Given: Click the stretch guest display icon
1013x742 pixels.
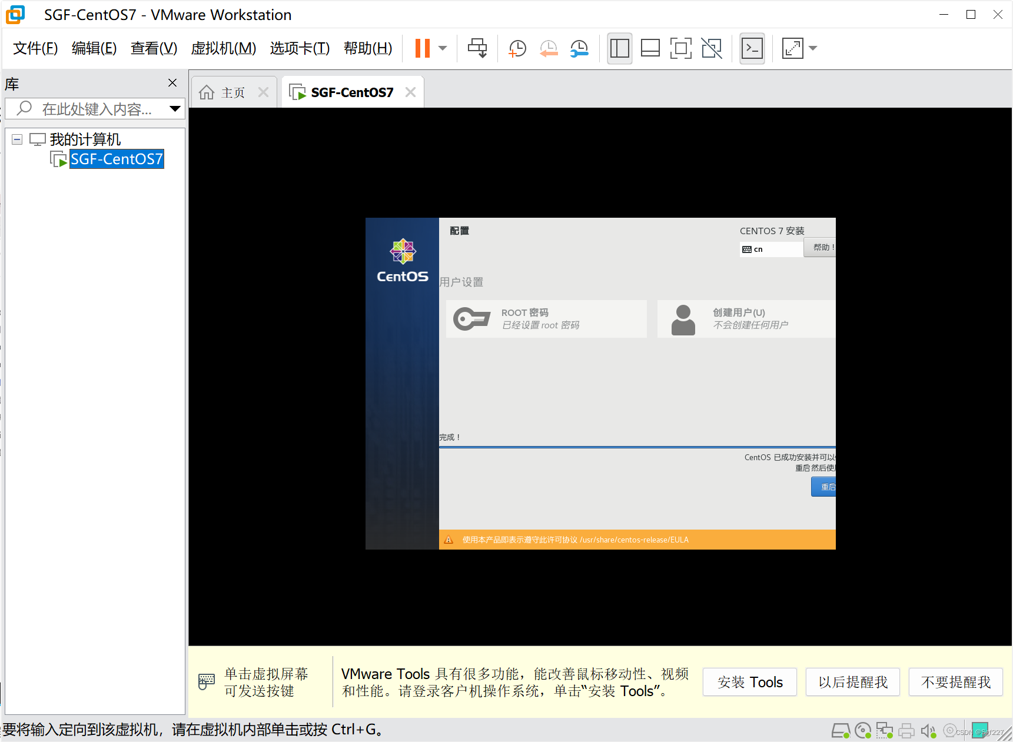Looking at the screenshot, I should point(792,48).
